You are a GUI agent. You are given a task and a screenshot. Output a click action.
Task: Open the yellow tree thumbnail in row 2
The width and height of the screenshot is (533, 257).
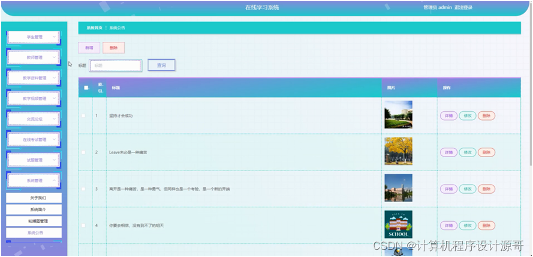coord(398,151)
